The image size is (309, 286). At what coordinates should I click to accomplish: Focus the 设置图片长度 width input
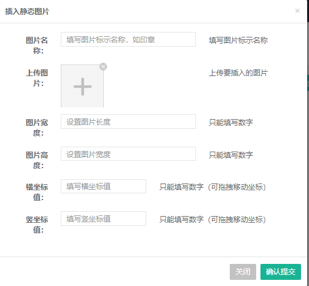128,122
